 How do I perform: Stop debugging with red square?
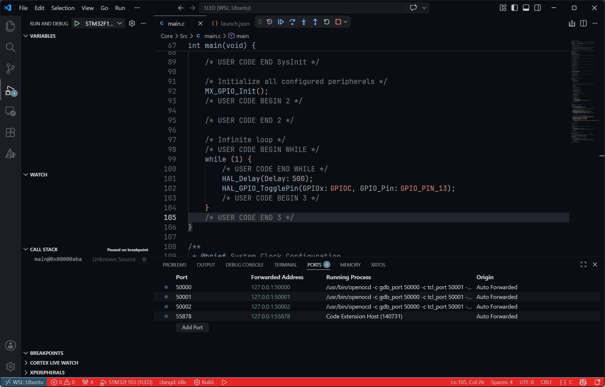click(x=338, y=22)
